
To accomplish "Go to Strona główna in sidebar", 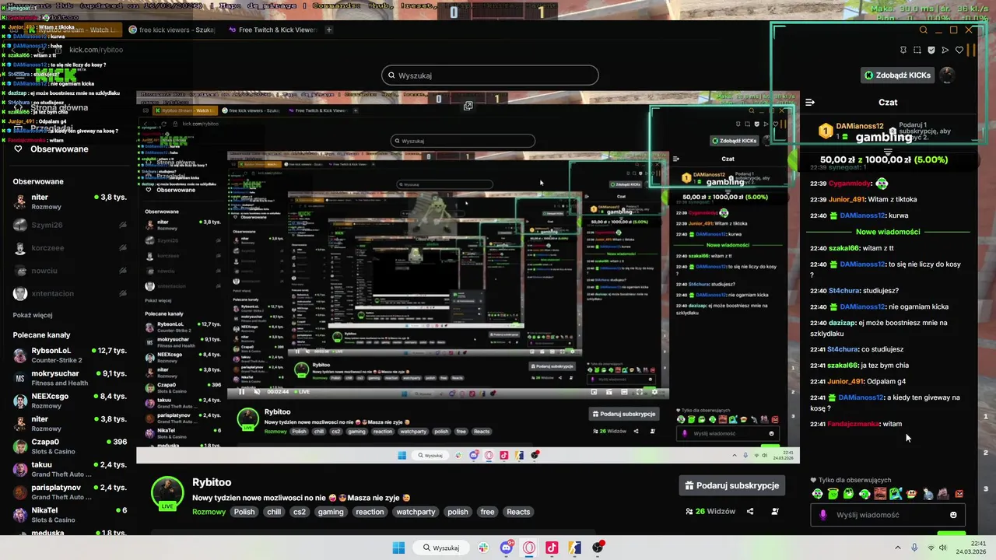I will 51,107.
